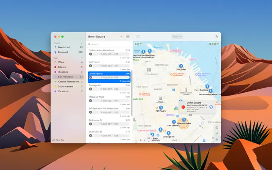Click the New Tag button

click(x=59, y=140)
